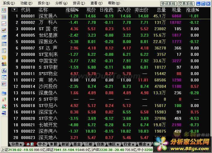
Task: Click the blue arrow into list icon
Action: [x=4, y=113]
